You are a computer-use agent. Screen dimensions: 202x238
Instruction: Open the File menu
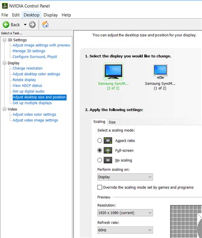pos(5,15)
